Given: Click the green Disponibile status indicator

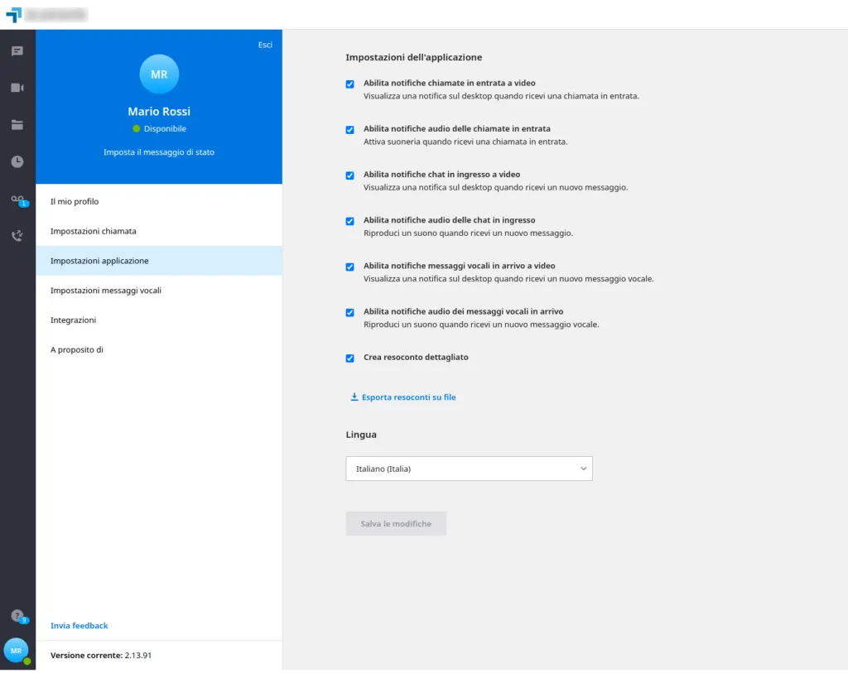Looking at the screenshot, I should (137, 128).
